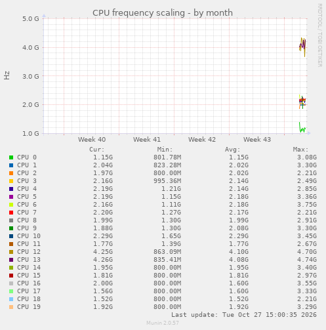326x330 pixels.
Task: Click the 'Week 43' axis label
Action: click(257, 140)
